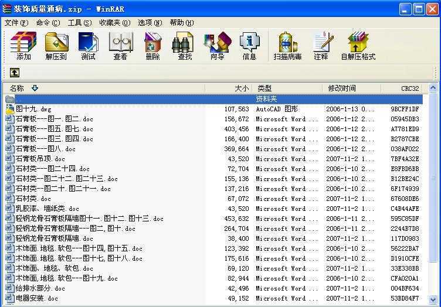Click Word icon of 木饰面、地毯、软包.doc
This screenshot has width=441, height=307.
point(10,268)
